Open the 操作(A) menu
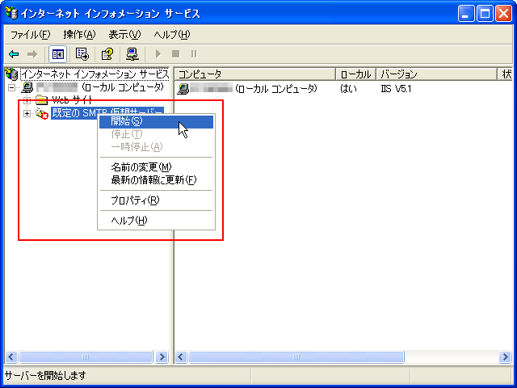Image resolution: width=517 pixels, height=388 pixels. (x=79, y=35)
